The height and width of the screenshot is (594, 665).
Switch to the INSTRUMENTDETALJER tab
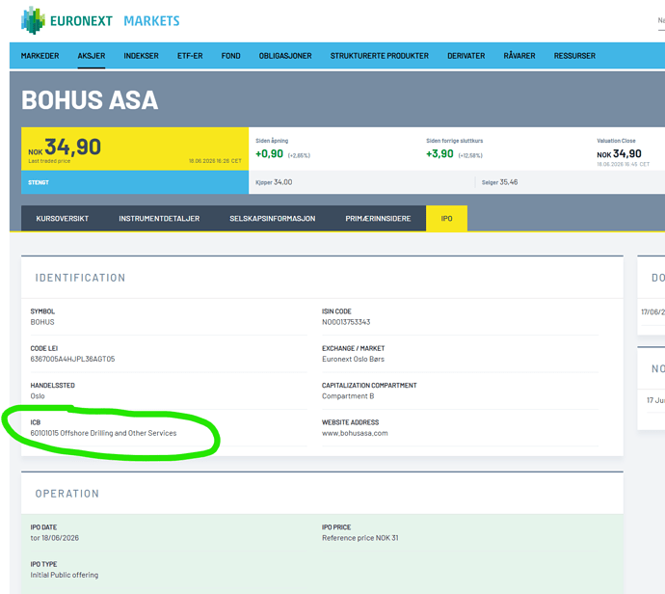coord(159,219)
